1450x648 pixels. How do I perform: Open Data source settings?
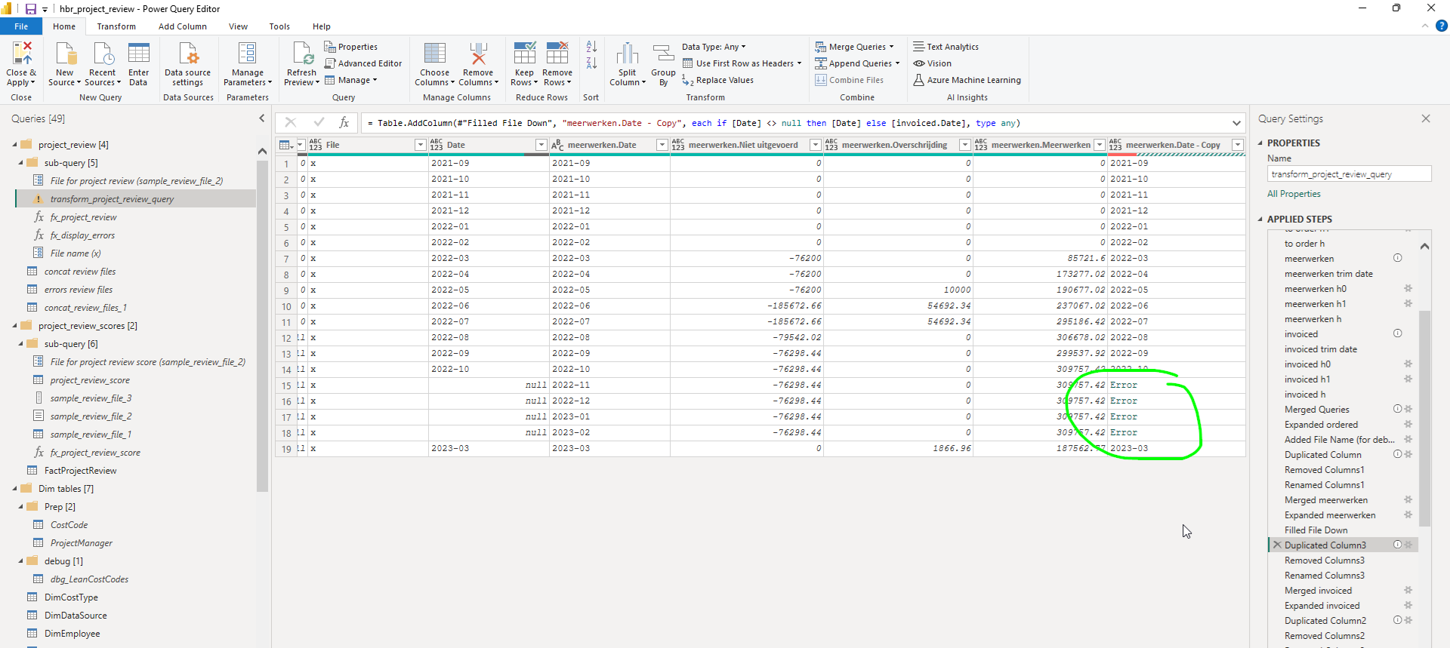(187, 54)
